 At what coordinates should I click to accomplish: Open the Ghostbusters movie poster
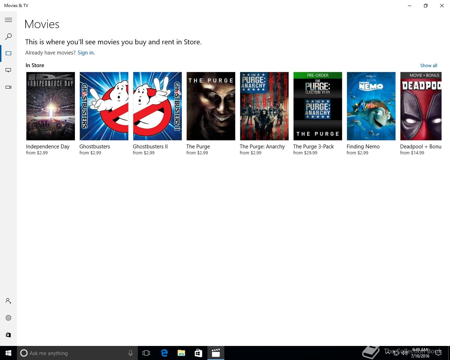(x=104, y=106)
